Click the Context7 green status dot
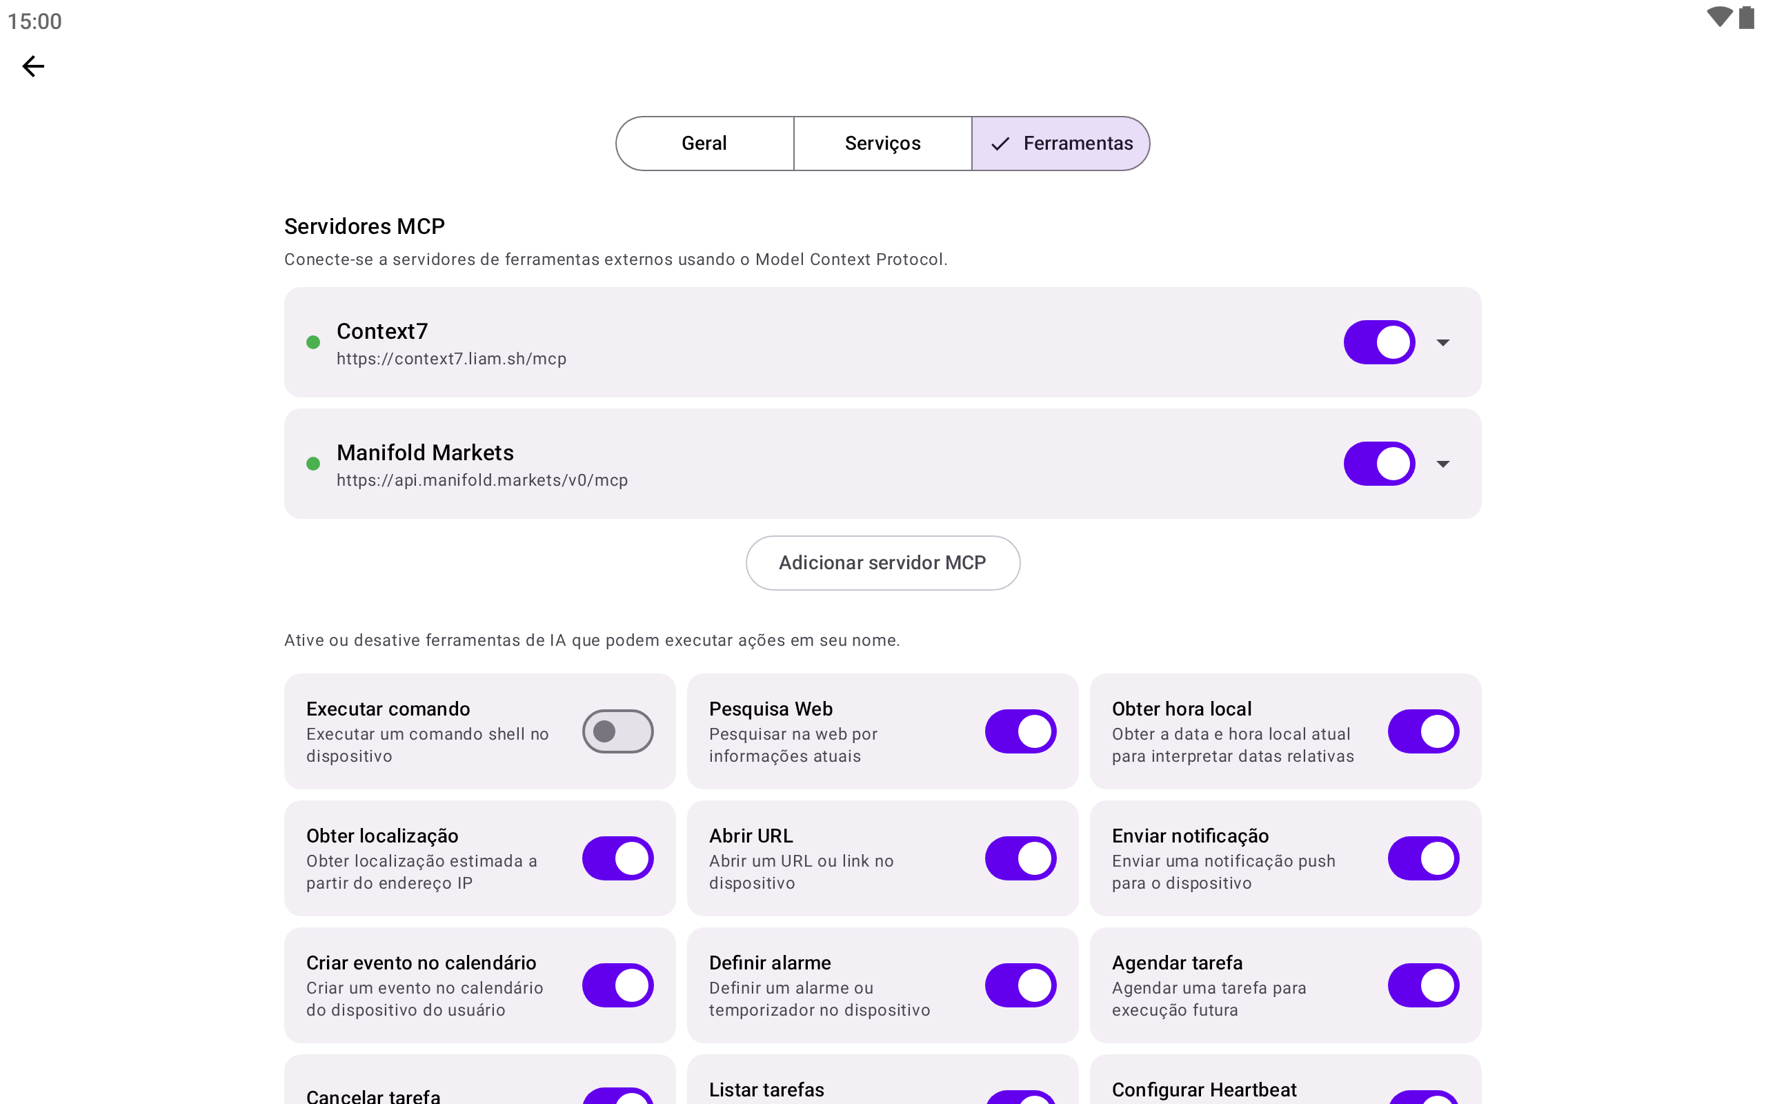Screen dimensions: 1766x1104 tap(313, 342)
